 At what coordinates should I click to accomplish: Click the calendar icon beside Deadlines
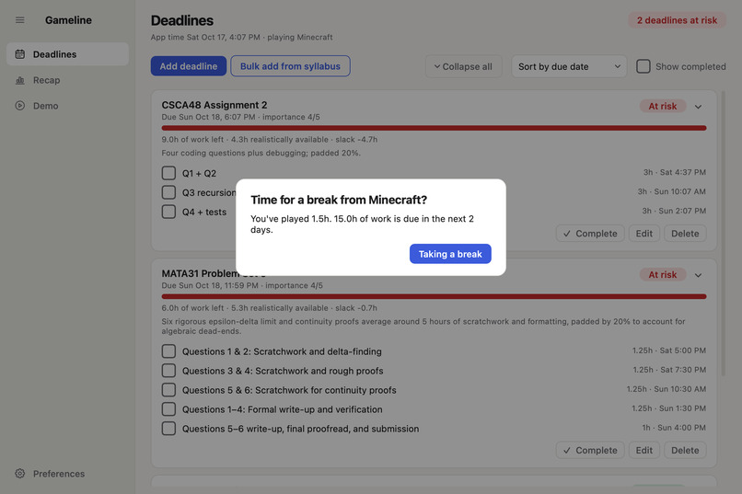tap(20, 54)
